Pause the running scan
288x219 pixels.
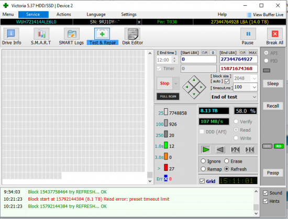248,37
